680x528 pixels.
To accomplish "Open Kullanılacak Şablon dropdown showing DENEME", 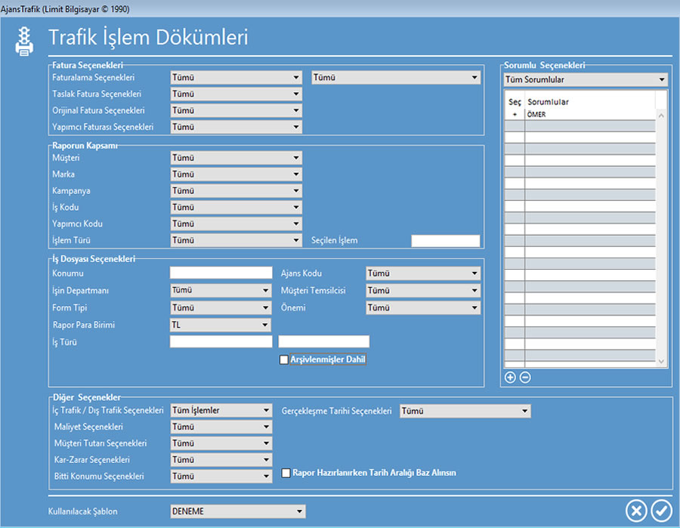I will [238, 511].
